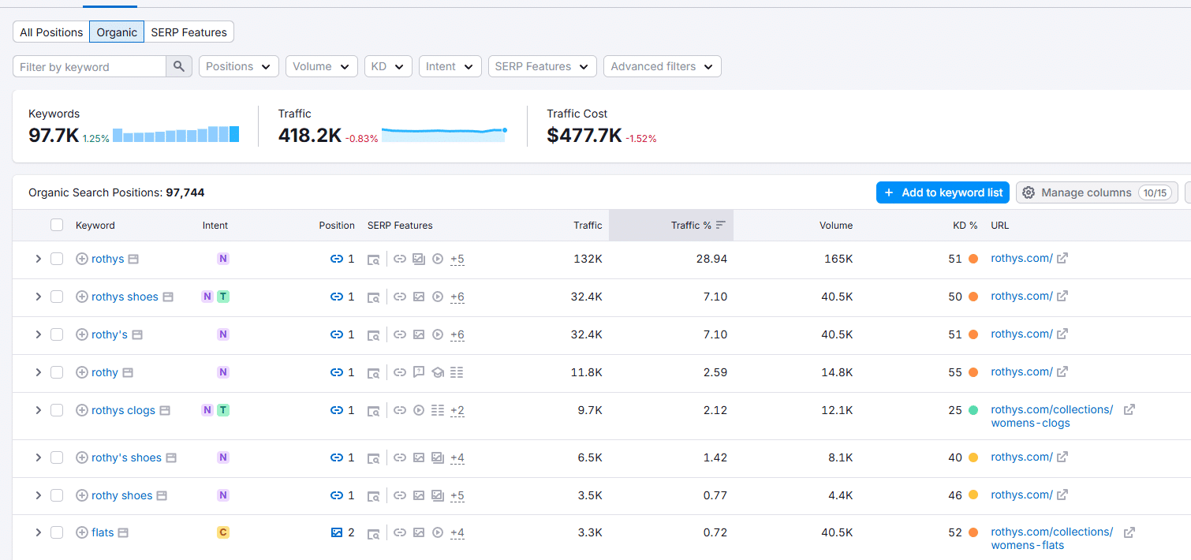
Task: Expand the 'flats' row details
Action: 38,532
